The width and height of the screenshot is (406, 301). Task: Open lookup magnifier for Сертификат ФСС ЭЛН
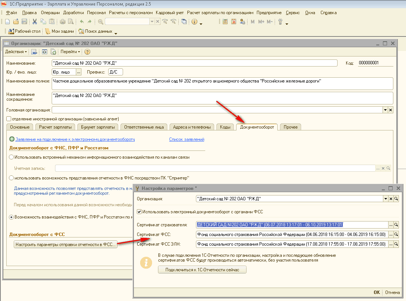tap(396, 244)
